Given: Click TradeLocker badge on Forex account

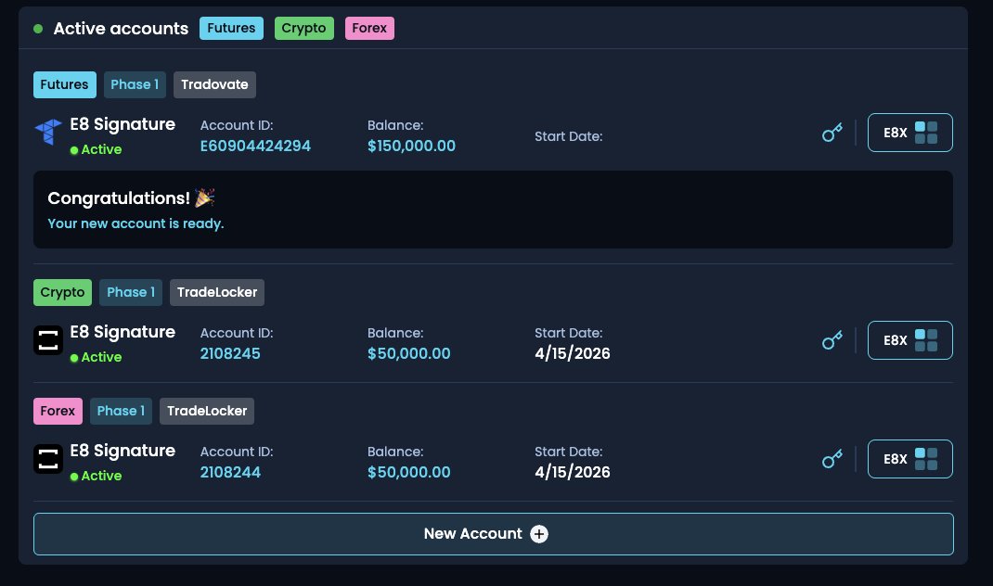Looking at the screenshot, I should click(x=207, y=412).
